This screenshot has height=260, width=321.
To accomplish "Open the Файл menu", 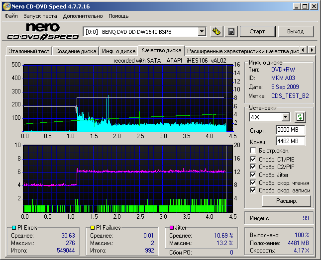I will click(11, 16).
